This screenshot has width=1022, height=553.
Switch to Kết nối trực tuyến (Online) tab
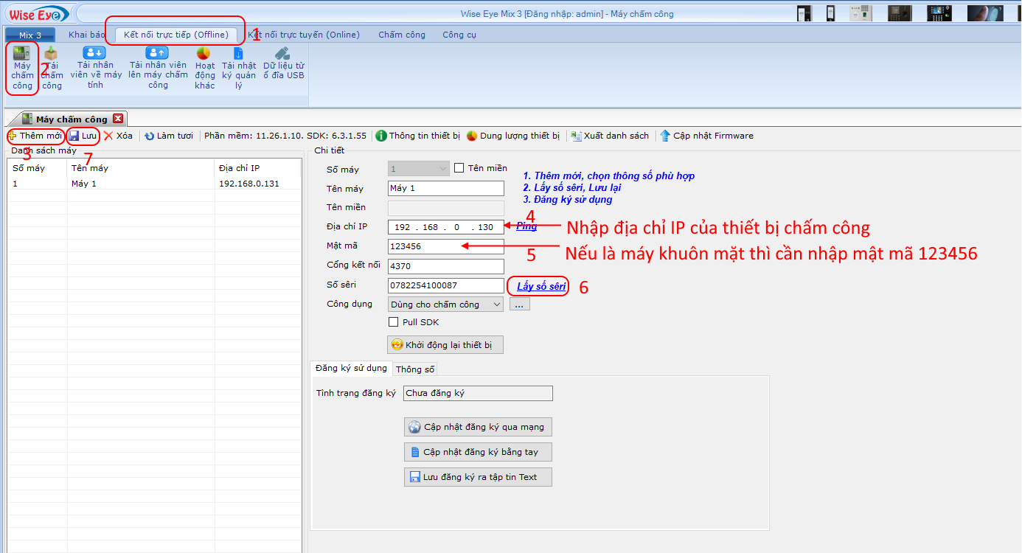coord(304,35)
